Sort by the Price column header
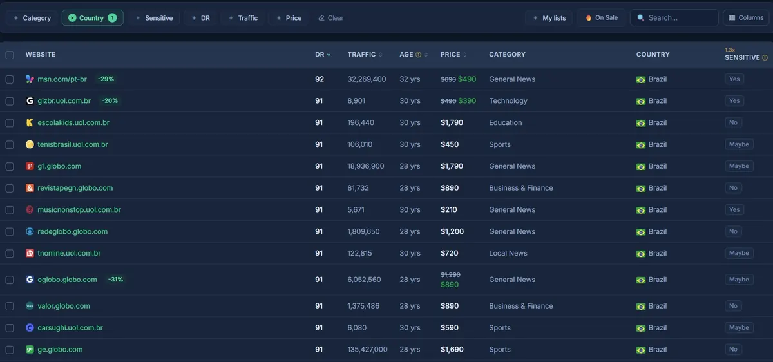The width and height of the screenshot is (773, 362). (x=453, y=55)
